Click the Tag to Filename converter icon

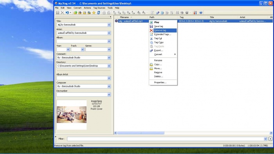(x=115, y=13)
